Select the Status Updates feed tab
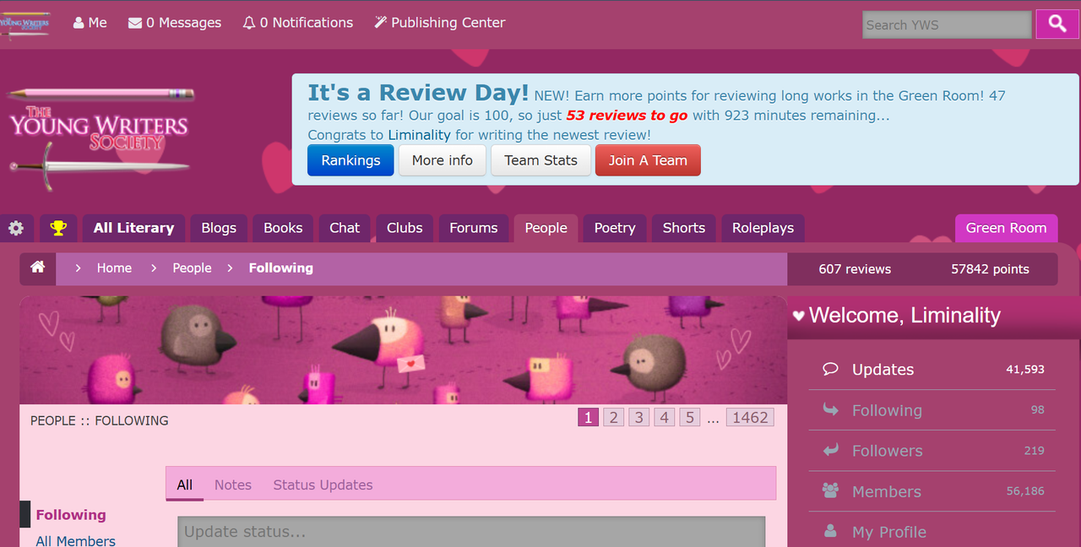 (323, 485)
